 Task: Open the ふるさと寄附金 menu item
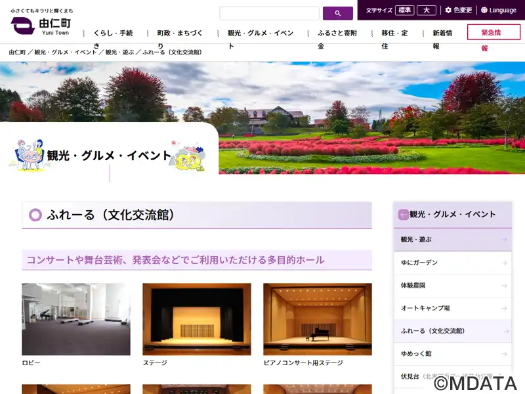(x=339, y=33)
